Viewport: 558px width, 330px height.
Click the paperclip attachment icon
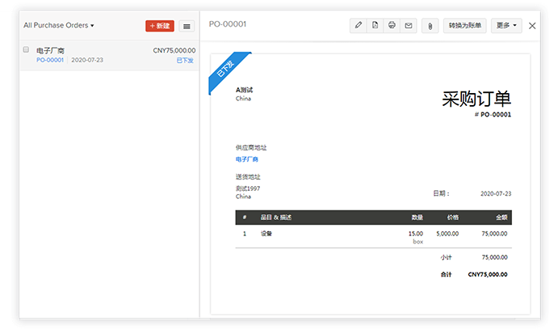[430, 26]
